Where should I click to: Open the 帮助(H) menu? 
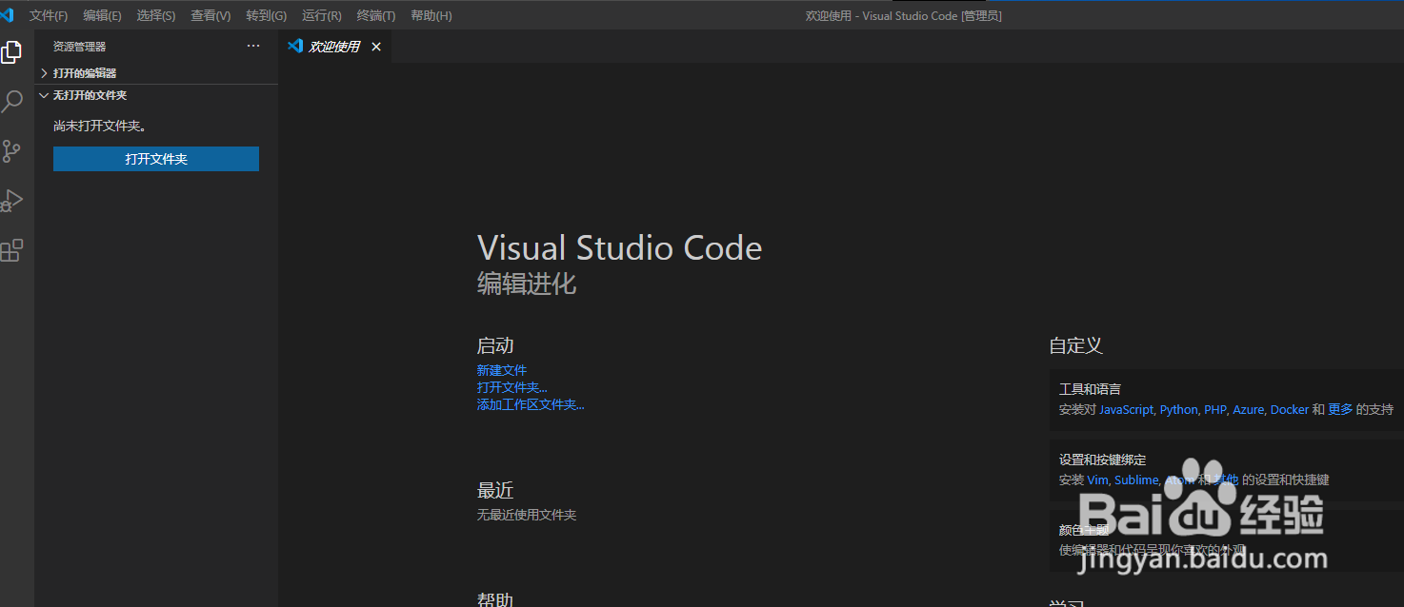point(431,16)
